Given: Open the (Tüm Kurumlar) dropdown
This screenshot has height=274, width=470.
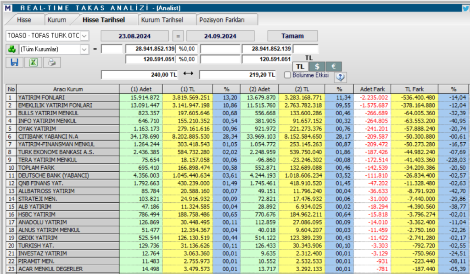Looking at the screenshot, I should pos(84,49).
